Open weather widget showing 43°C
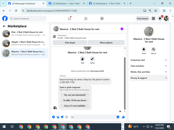 [133, 127]
